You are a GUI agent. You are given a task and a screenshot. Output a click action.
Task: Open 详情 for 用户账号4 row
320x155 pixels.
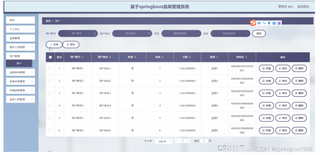[x=267, y=106]
